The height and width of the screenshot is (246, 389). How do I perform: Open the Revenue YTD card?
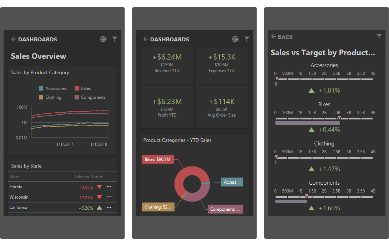coord(167,65)
